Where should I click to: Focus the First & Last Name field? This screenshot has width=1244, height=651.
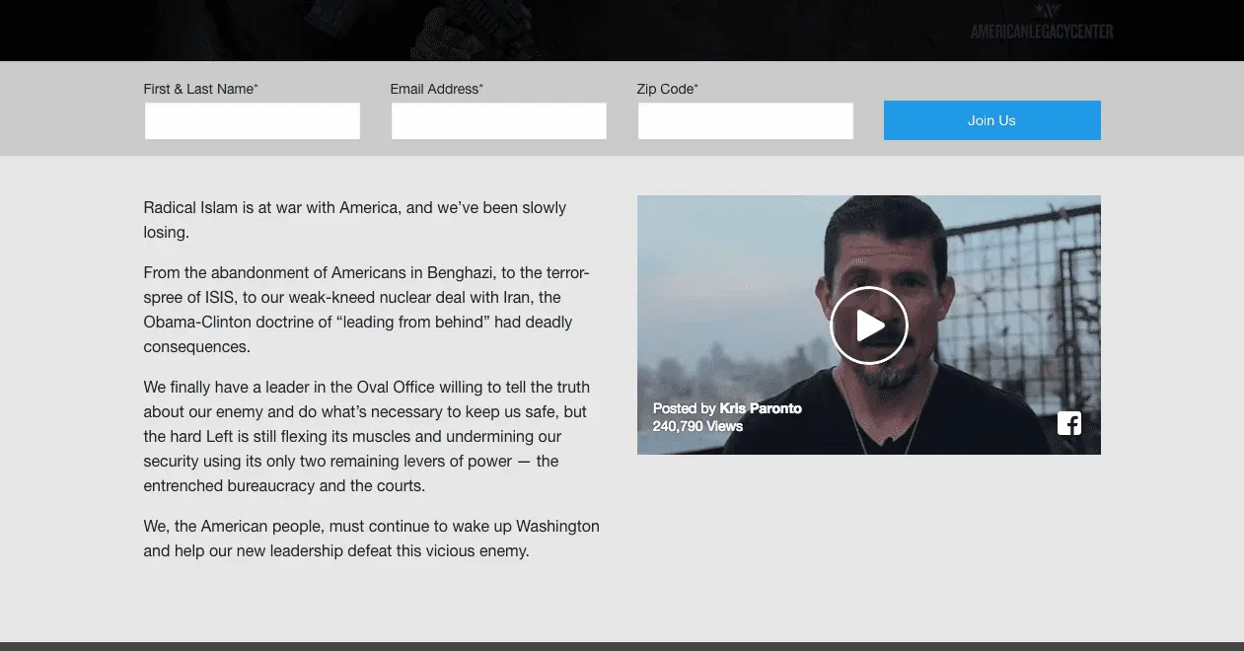pos(253,121)
